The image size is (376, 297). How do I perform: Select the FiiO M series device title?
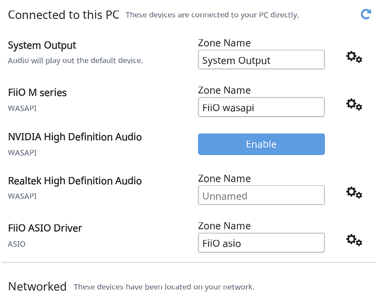click(x=37, y=93)
